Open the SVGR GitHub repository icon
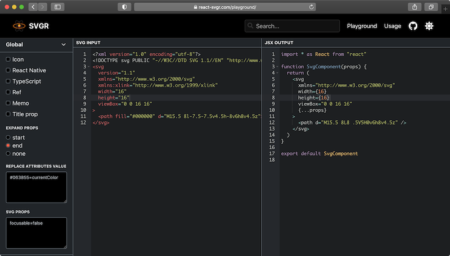 tap(413, 26)
